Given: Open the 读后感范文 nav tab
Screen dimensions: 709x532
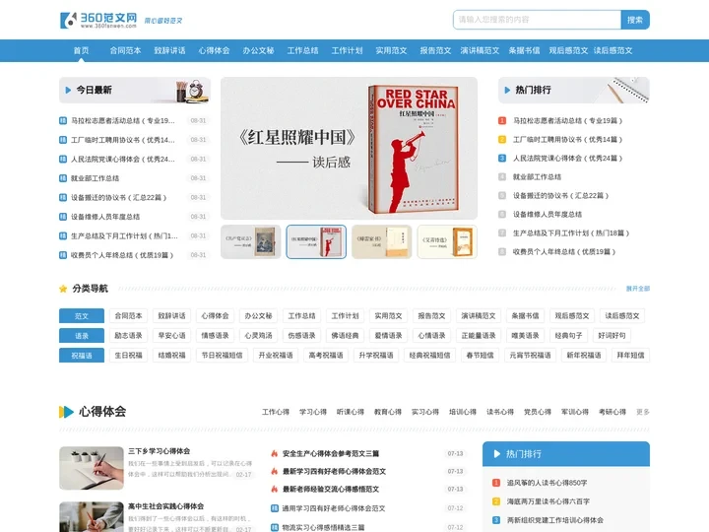Looking at the screenshot, I should [612, 50].
